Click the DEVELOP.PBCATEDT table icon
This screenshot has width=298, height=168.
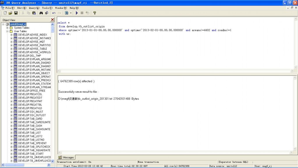15,98
